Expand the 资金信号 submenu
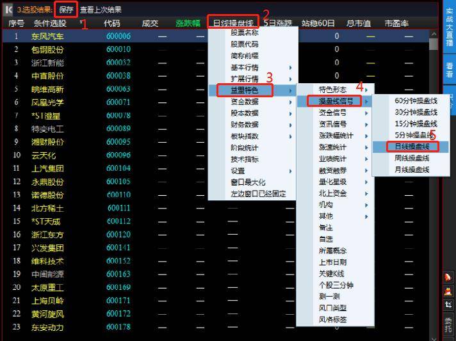Screen dimensions: 456x341 coord(336,113)
